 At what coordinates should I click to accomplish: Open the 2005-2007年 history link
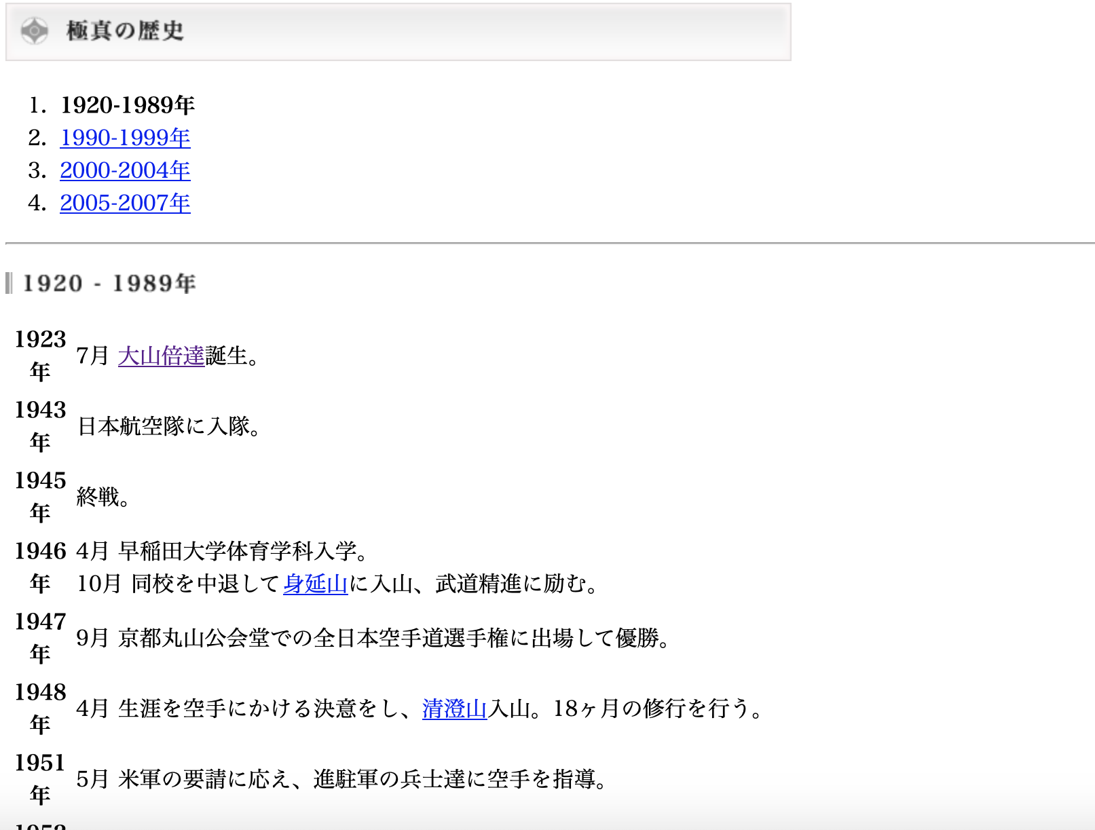(x=125, y=203)
